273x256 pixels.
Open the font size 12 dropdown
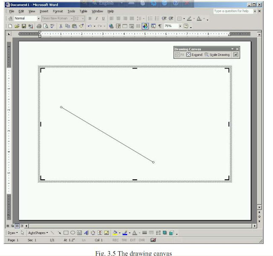click(83, 18)
